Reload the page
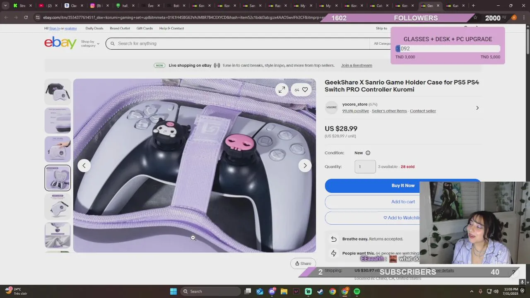The image size is (530, 298). point(26,17)
